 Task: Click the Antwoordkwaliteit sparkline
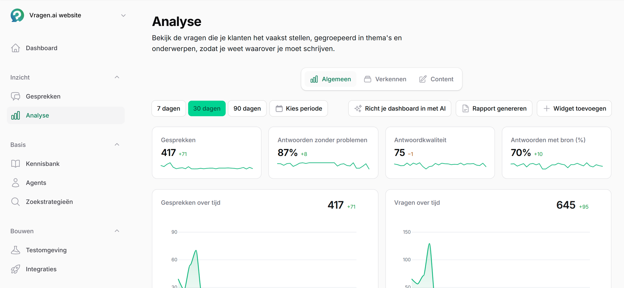coord(440,165)
